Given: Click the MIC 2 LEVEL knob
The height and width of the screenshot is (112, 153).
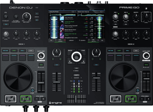Looking at the screenshot, I should tap(126, 17).
